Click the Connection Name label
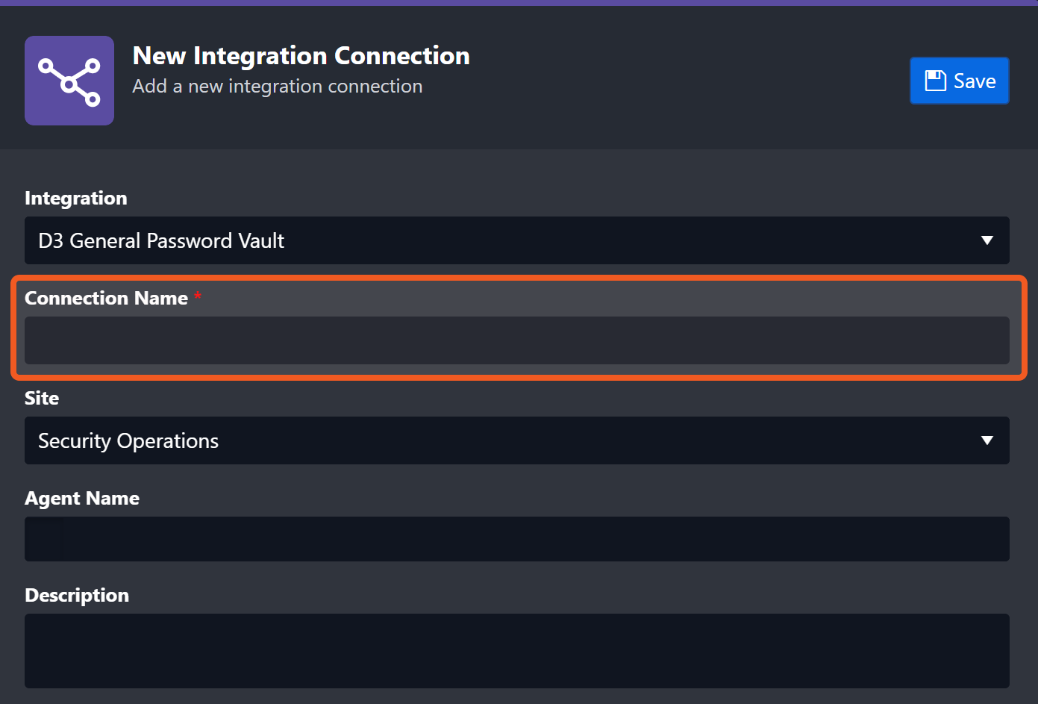The height and width of the screenshot is (704, 1038). pyautogui.click(x=106, y=298)
